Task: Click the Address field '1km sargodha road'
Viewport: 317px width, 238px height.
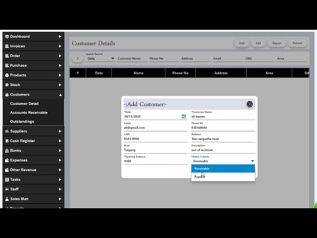Action: click(x=223, y=139)
